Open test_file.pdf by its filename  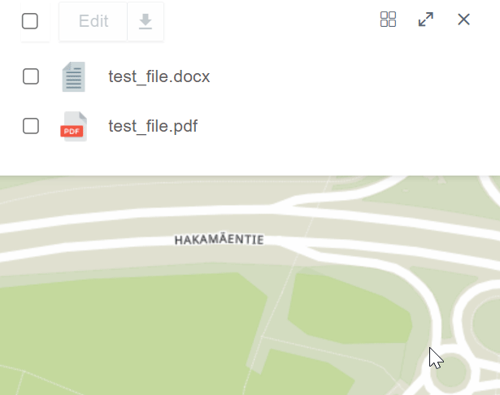click(153, 126)
